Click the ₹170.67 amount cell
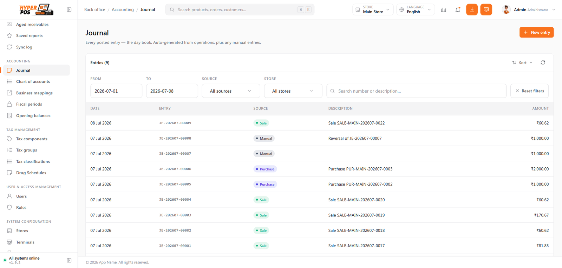The width and height of the screenshot is (562, 268). [x=541, y=215]
